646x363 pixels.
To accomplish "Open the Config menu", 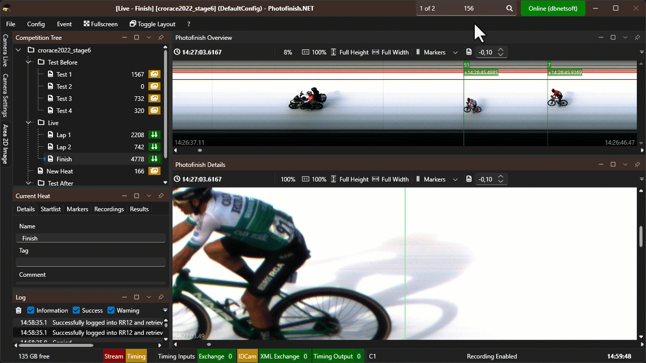I will tap(36, 24).
